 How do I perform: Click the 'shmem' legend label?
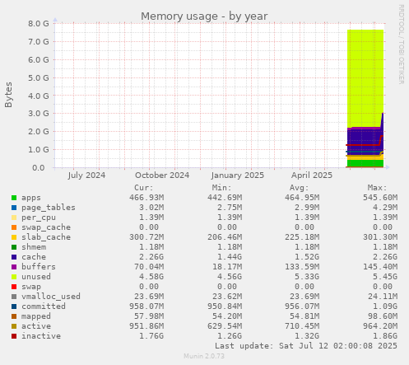pyautogui.click(x=34, y=247)
